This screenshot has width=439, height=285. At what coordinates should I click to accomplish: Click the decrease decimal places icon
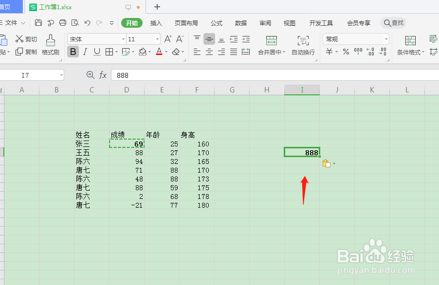pyautogui.click(x=383, y=52)
